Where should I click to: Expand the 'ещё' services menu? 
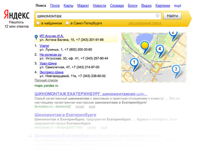178,6
